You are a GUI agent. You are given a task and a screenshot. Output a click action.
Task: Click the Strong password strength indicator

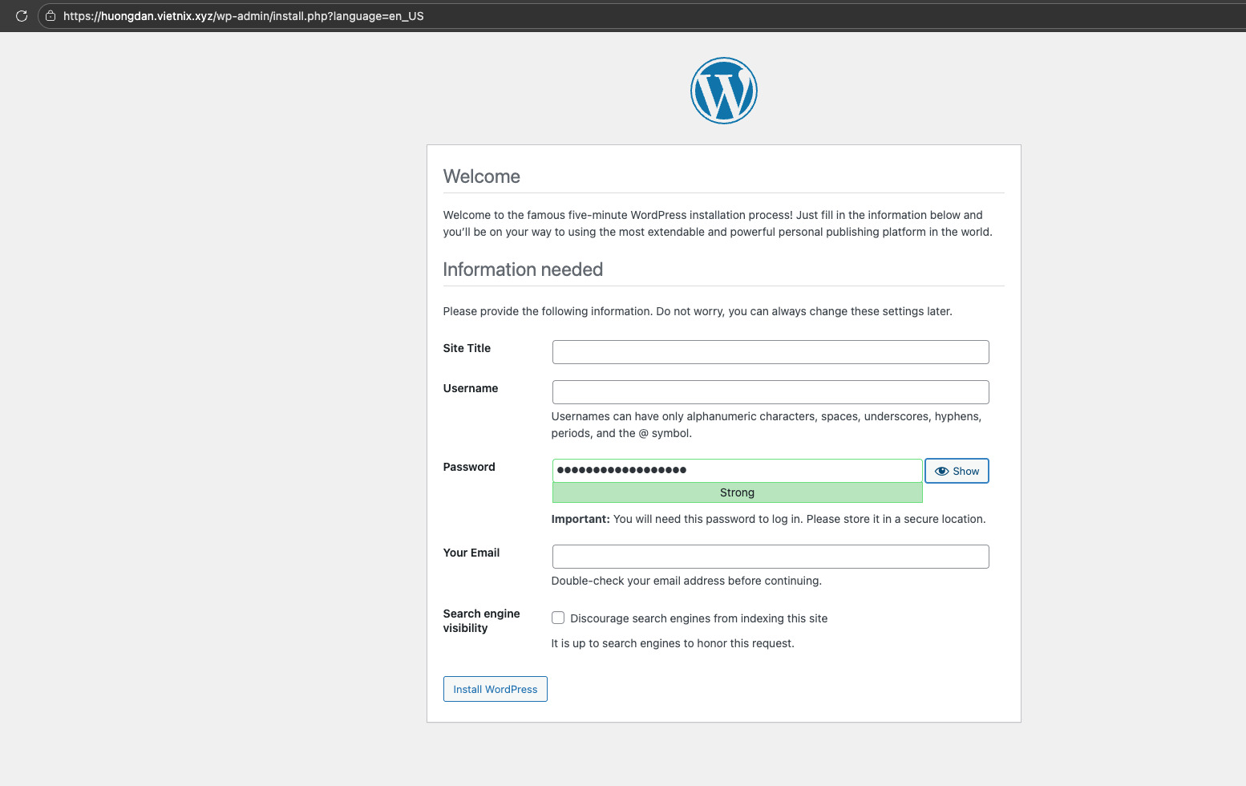(737, 492)
